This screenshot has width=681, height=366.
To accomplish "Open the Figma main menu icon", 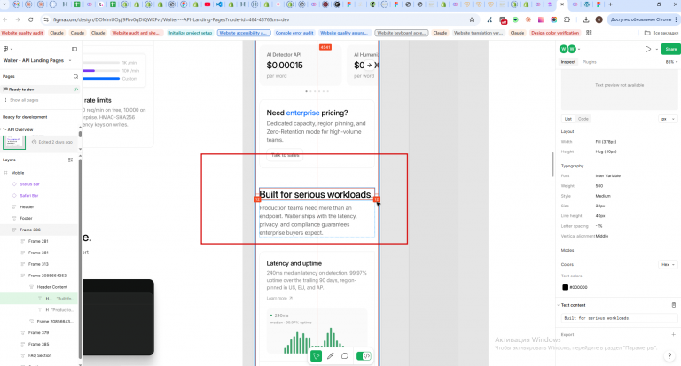I will [x=6, y=49].
